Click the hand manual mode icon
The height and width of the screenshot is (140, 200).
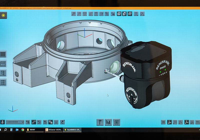45,122
